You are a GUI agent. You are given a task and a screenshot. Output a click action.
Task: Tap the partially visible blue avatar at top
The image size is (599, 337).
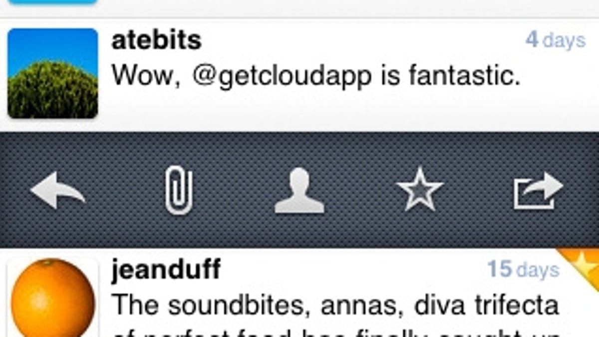(x=53, y=2)
